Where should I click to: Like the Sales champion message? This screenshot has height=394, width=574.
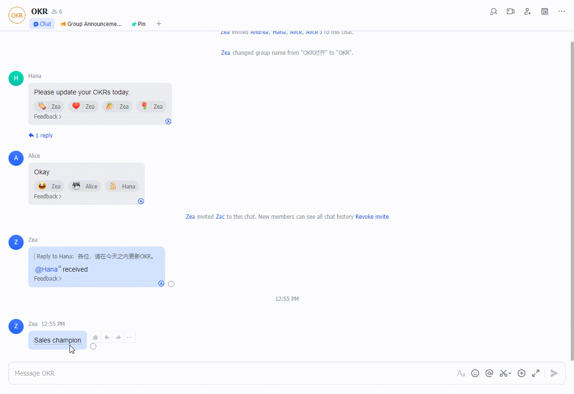tap(96, 337)
